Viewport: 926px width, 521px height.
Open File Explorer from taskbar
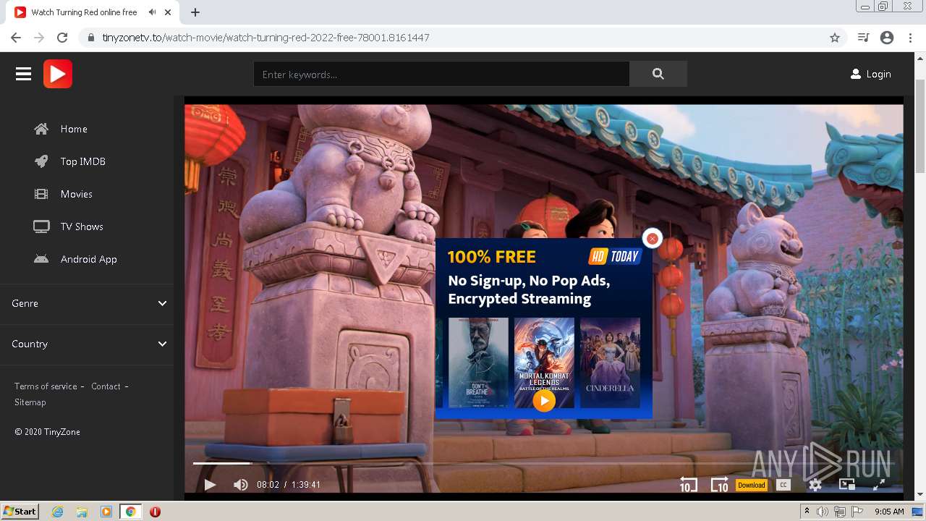pos(82,512)
